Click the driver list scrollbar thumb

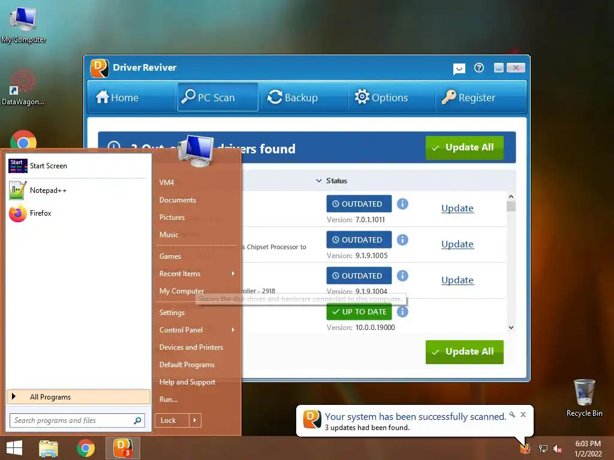coord(511,206)
